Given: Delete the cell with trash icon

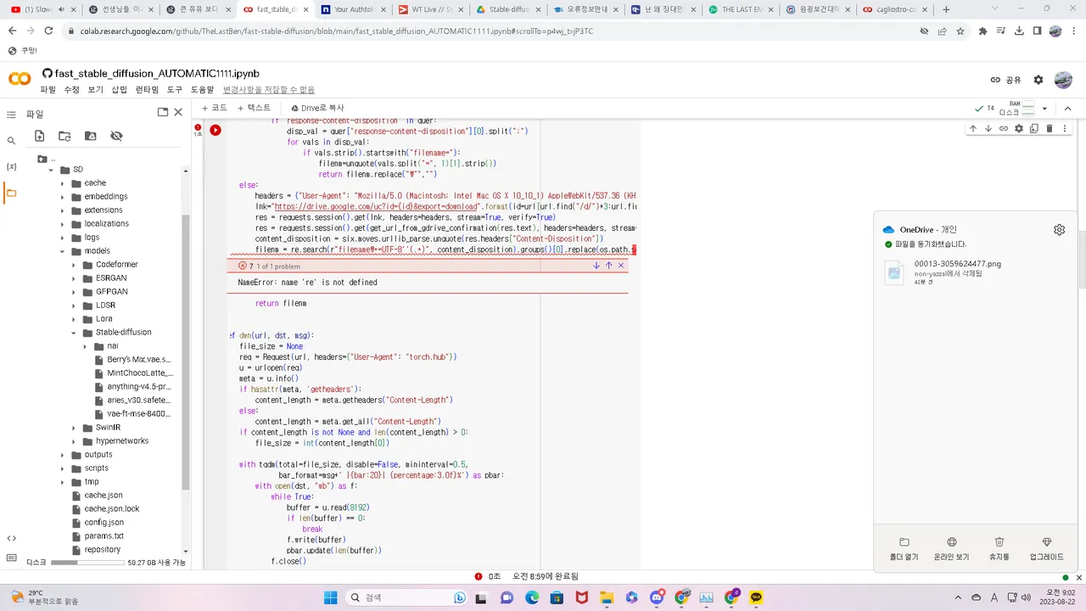Looking at the screenshot, I should coord(1050,129).
